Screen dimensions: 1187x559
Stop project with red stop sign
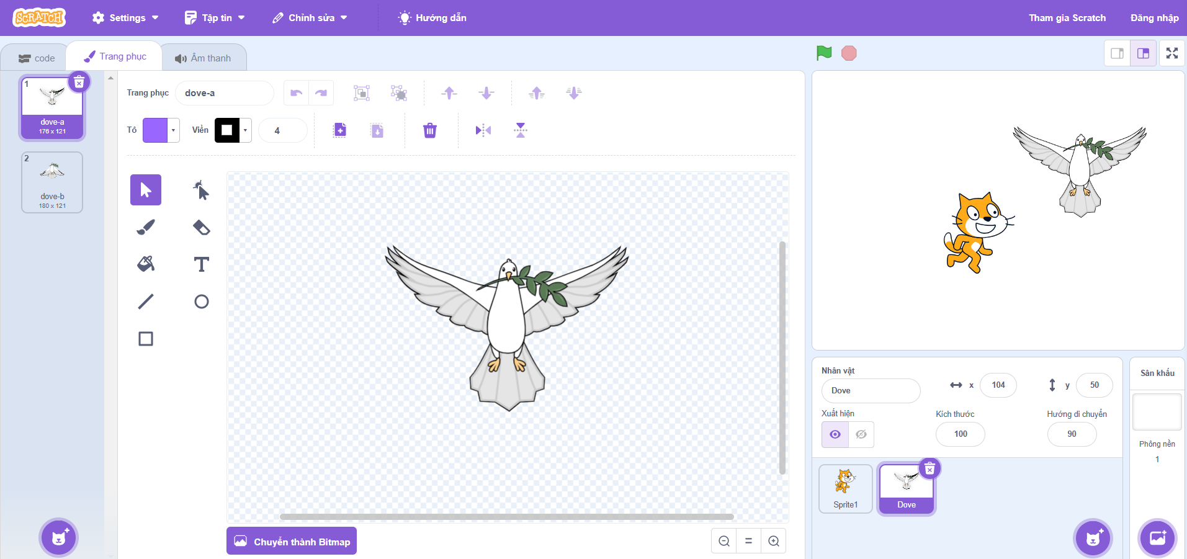tap(849, 53)
